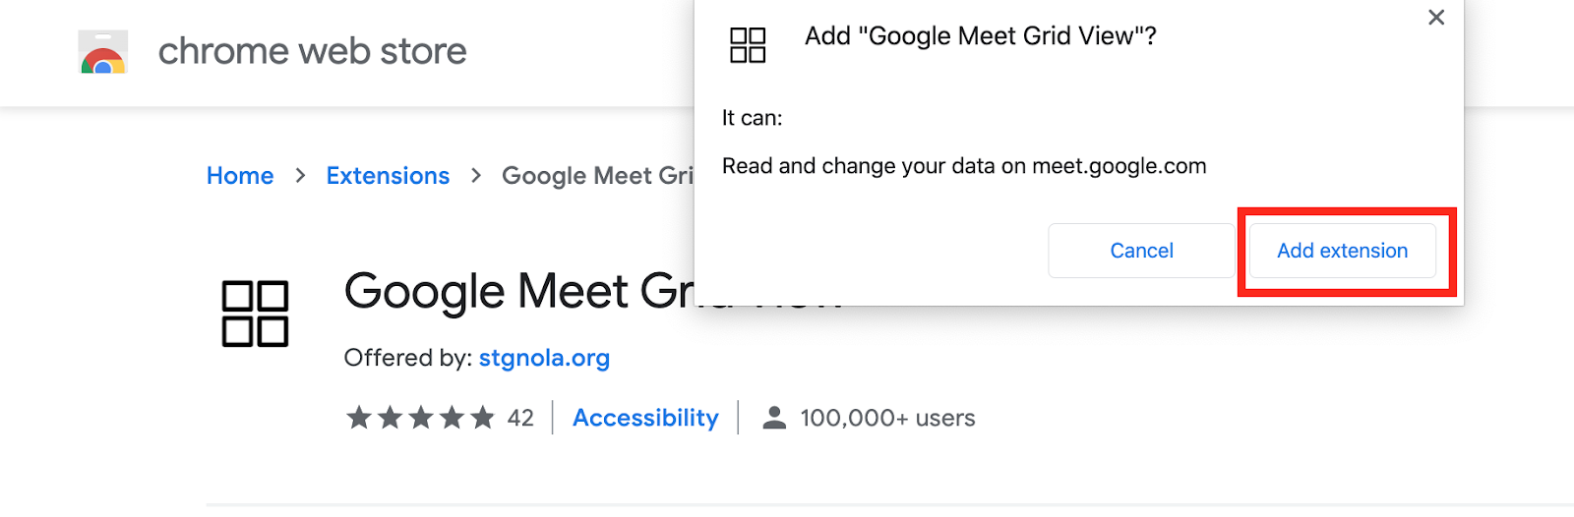Click the large four-square extension icon
The width and height of the screenshot is (1574, 517).
pos(255,314)
